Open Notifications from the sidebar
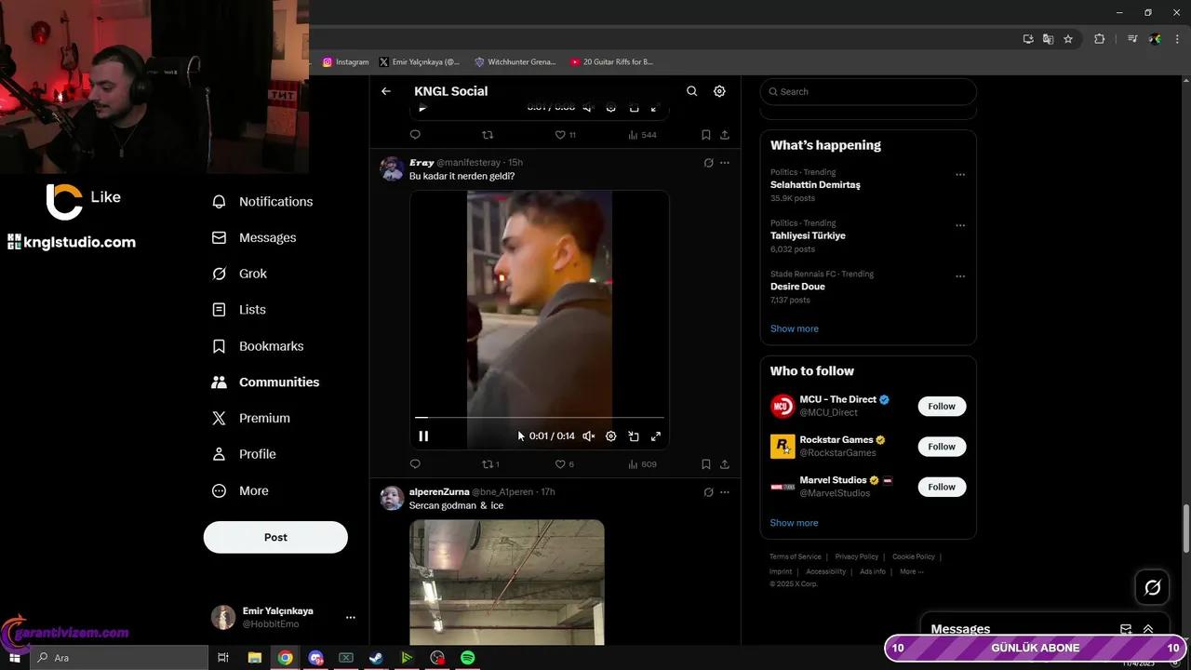The image size is (1191, 670). (x=275, y=201)
